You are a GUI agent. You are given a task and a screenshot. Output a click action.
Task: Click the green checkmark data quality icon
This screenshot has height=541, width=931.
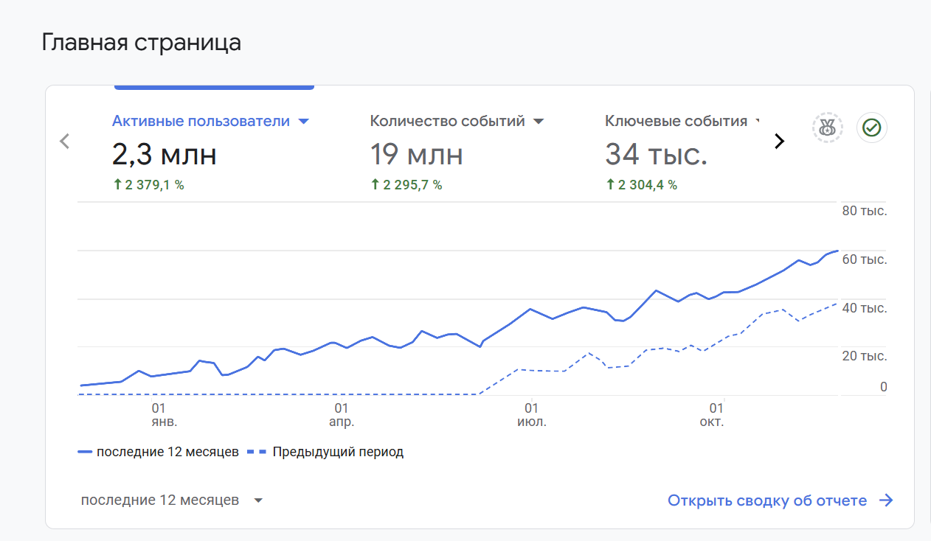tap(872, 128)
